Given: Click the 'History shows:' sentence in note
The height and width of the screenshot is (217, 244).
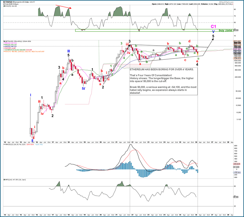Looking at the screenshot, I should (x=162, y=80).
